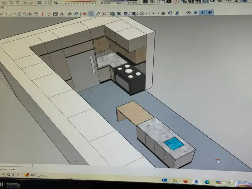The image size is (252, 189).
Task: Click the user account profile icon
Action: click(x=142, y=14)
